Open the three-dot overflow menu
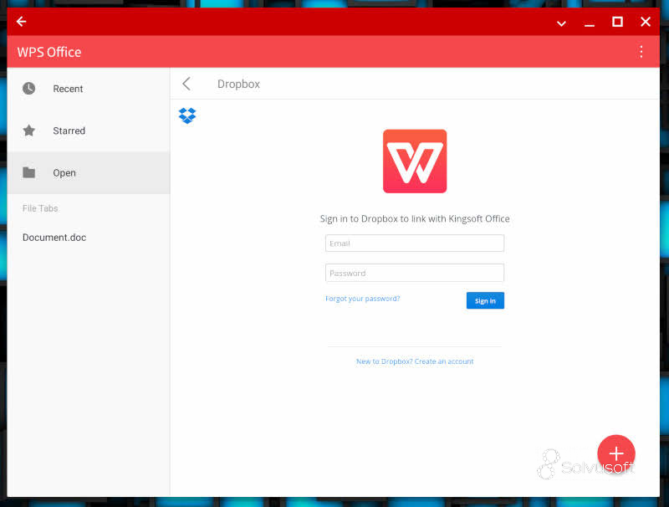 (641, 52)
